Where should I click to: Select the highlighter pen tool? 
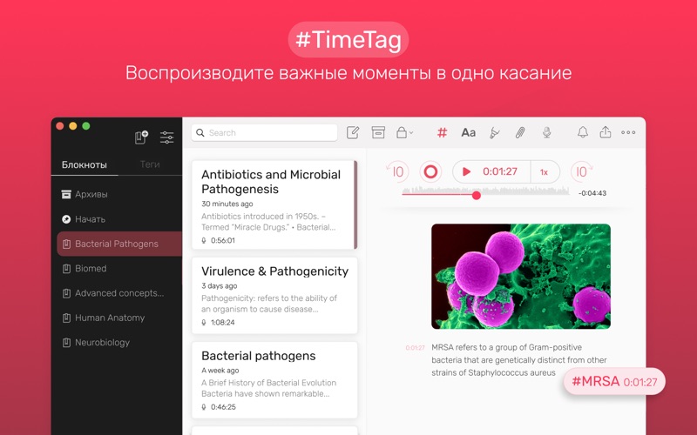pos(494,132)
